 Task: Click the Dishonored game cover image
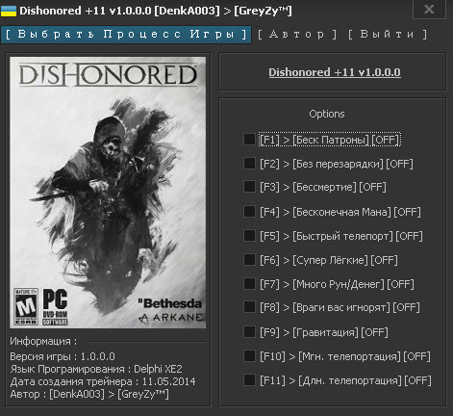[x=108, y=193]
